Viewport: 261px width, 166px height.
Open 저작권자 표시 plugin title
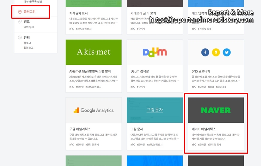tap(78, 13)
